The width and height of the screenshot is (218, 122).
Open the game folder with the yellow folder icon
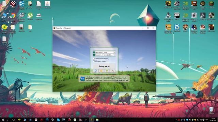[x=101, y=71]
